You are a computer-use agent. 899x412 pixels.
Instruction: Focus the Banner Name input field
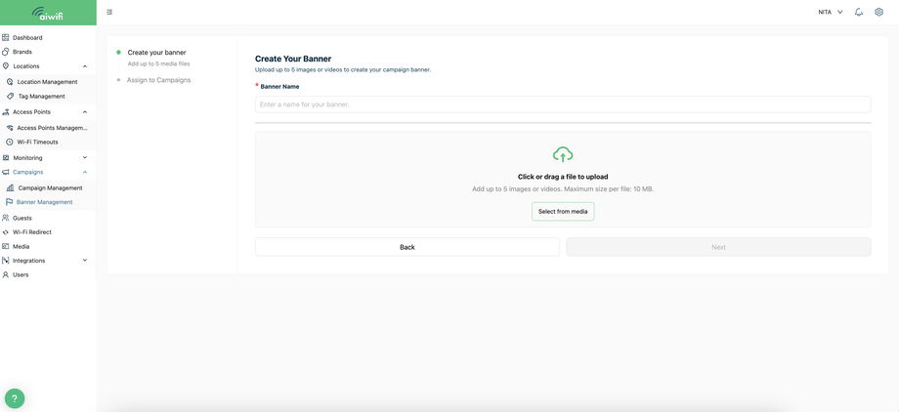(x=563, y=104)
